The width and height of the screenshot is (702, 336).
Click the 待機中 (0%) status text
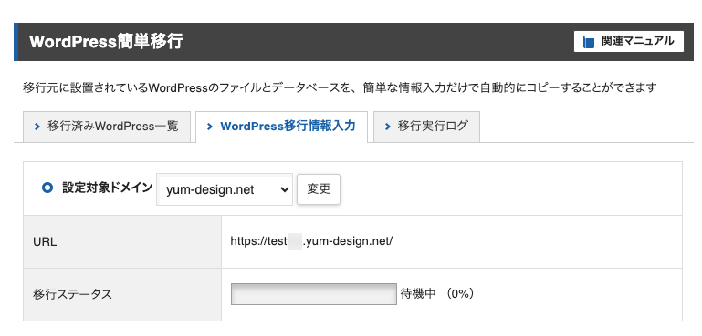437,294
